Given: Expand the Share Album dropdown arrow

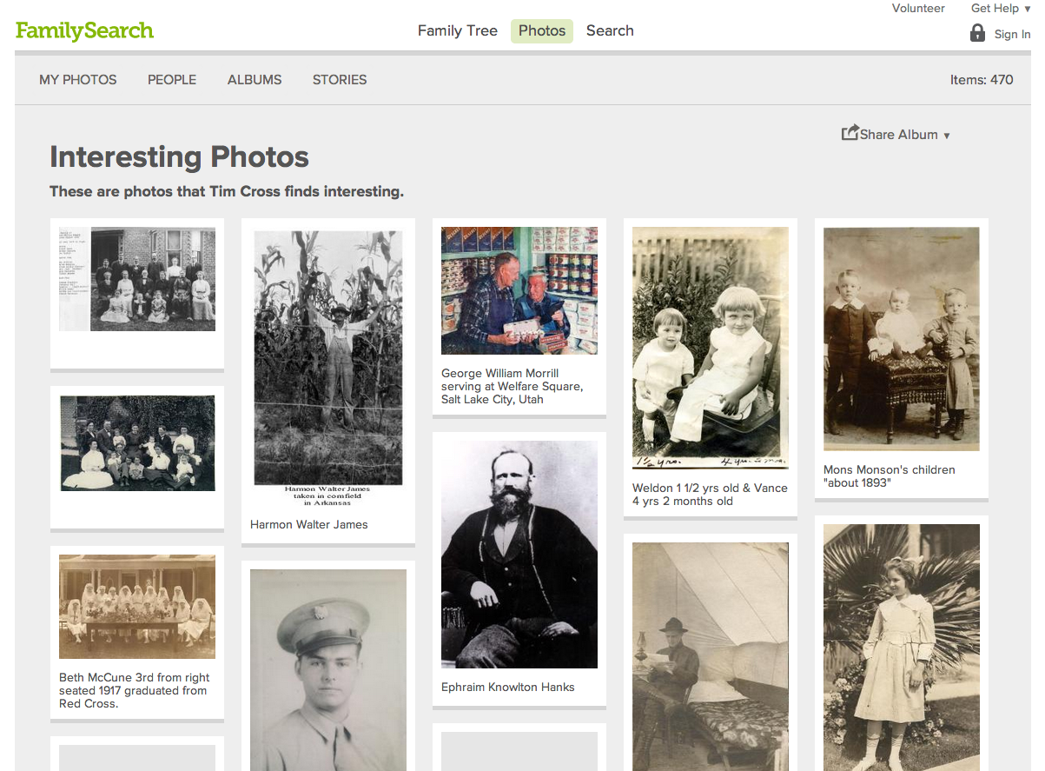Looking at the screenshot, I should 947,136.
